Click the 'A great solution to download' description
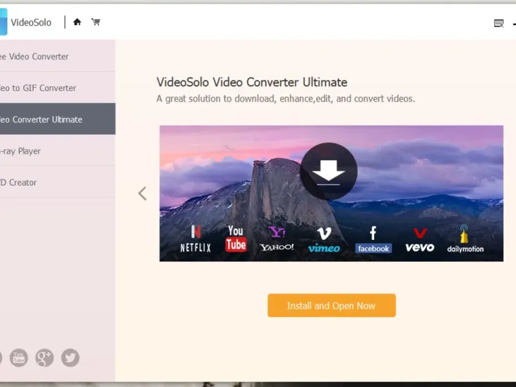 pyautogui.click(x=286, y=99)
